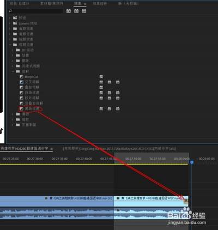Expand the last transition folder in the list

tap(13, 125)
